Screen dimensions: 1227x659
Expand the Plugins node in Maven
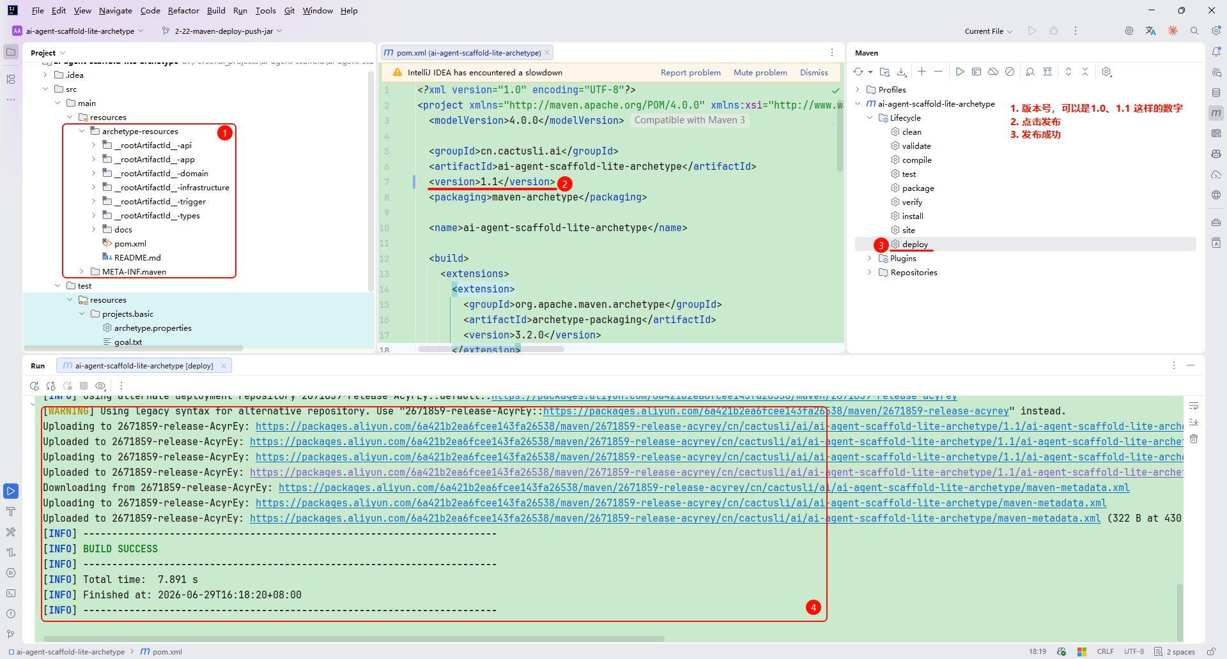pos(870,259)
